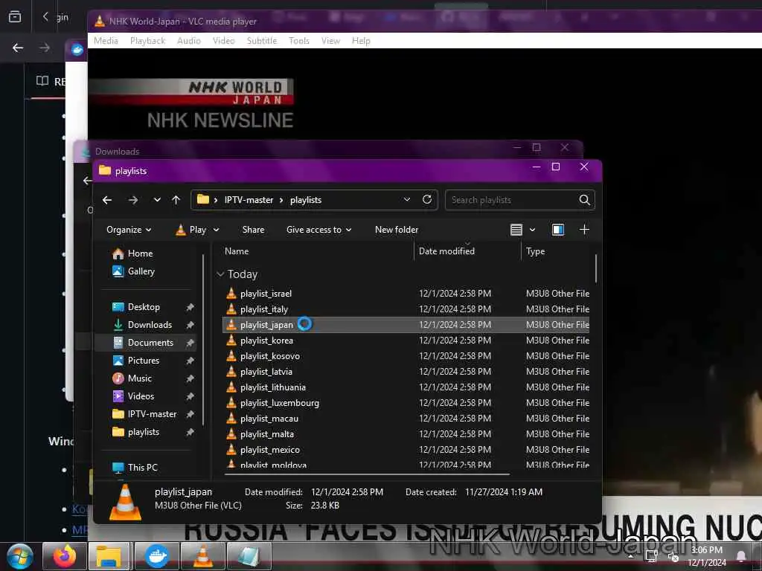Expand the view options dropdown arrow

click(x=532, y=230)
